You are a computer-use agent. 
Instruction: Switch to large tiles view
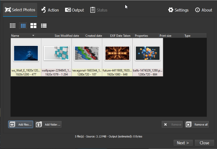tap(33, 26)
